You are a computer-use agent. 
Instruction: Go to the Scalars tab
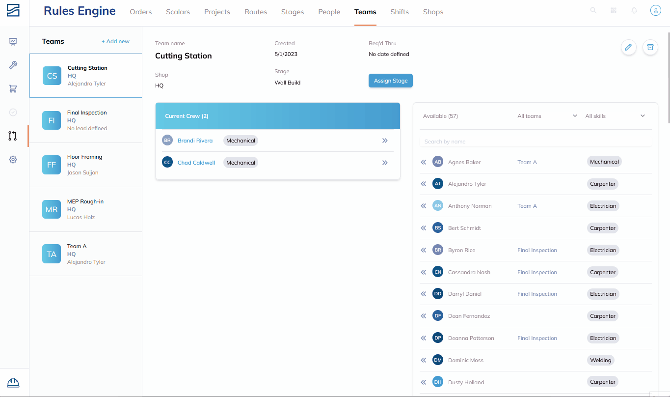178,12
